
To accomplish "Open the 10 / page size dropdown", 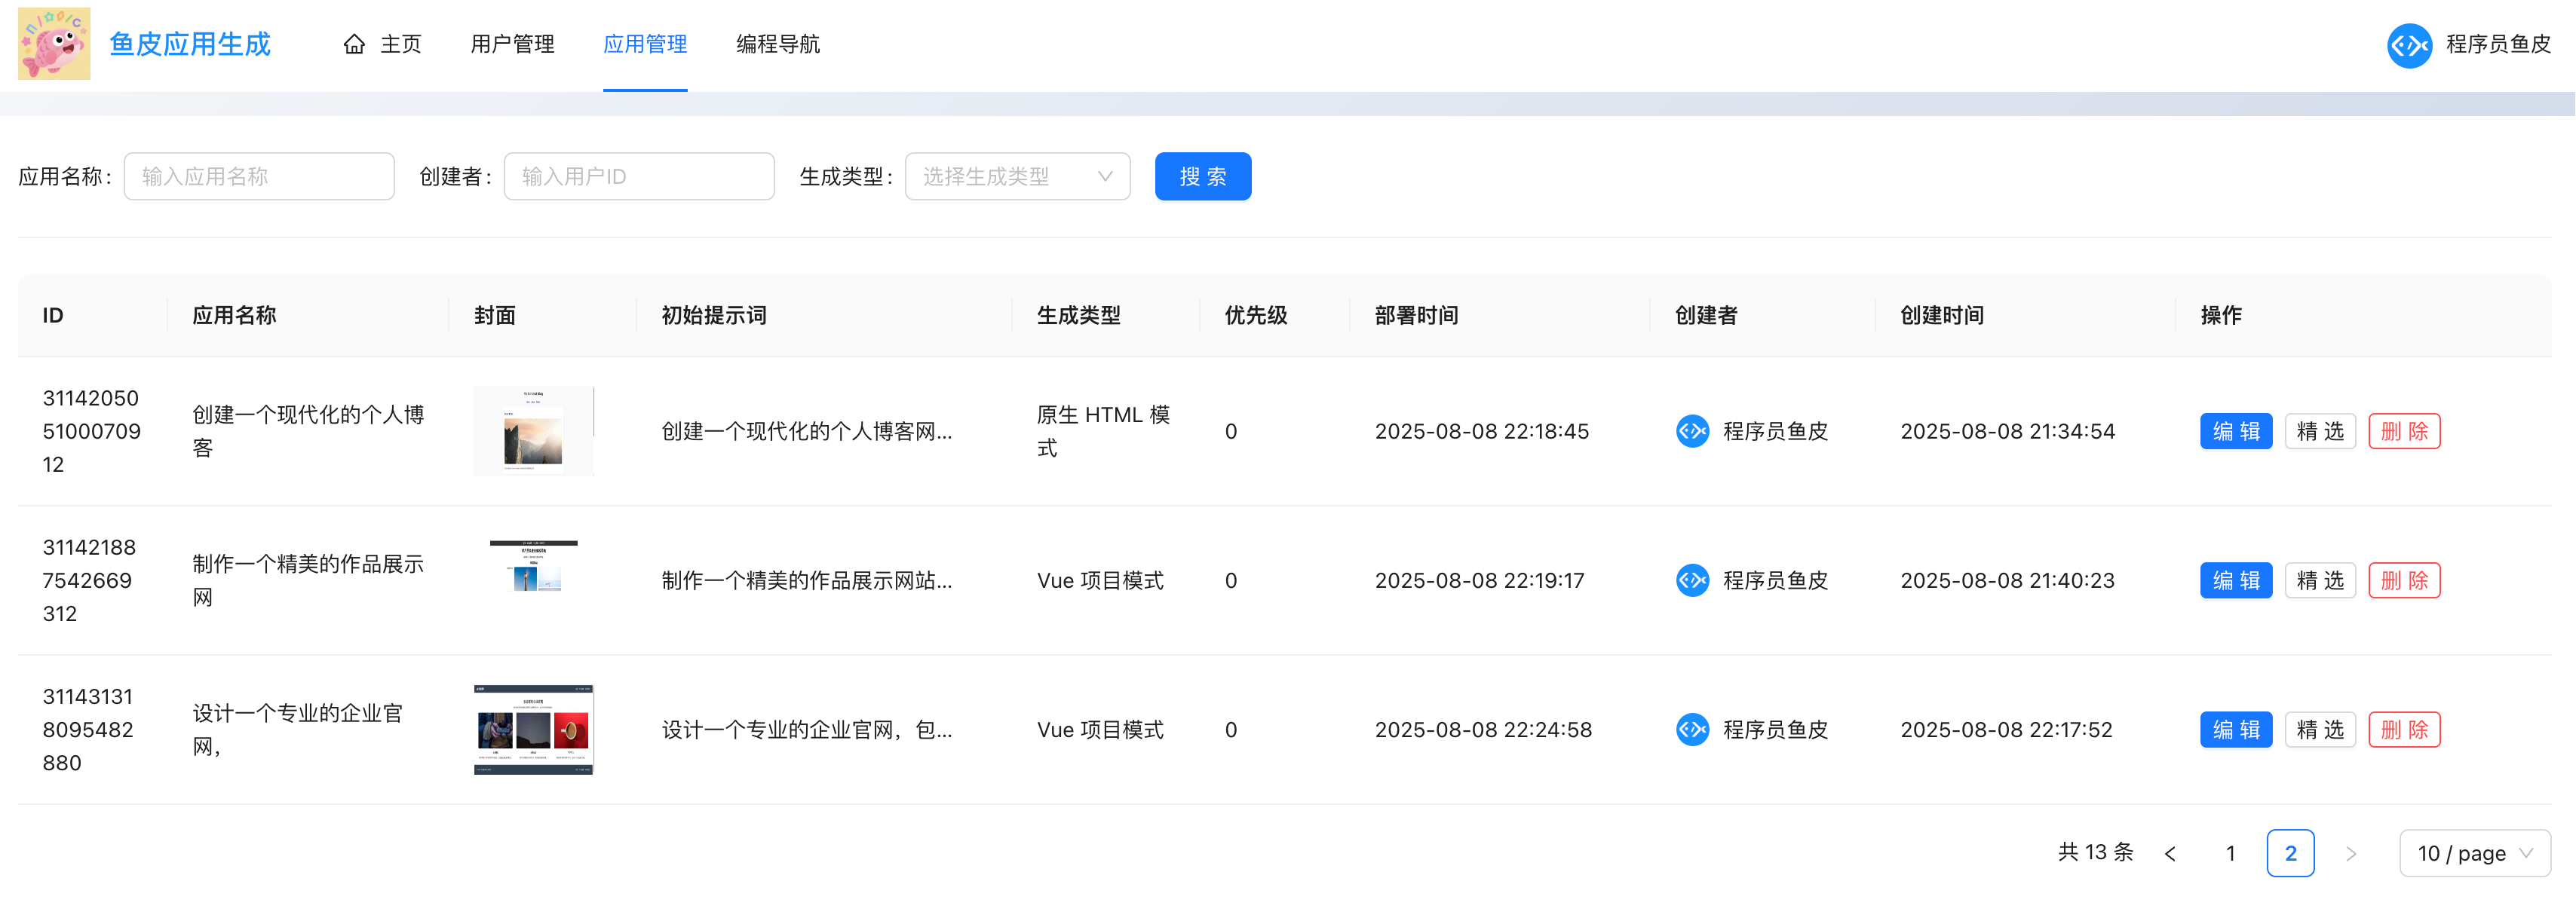I will coord(2474,853).
